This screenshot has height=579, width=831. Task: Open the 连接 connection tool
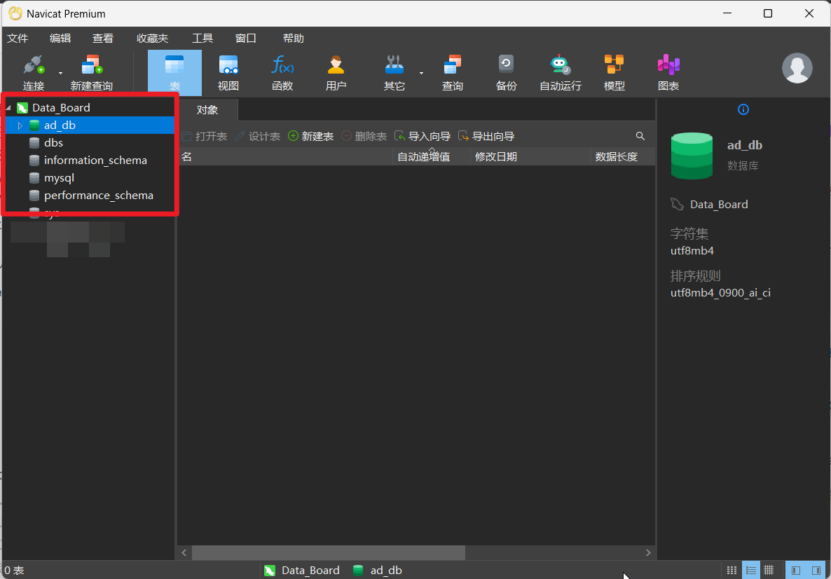coord(34,73)
